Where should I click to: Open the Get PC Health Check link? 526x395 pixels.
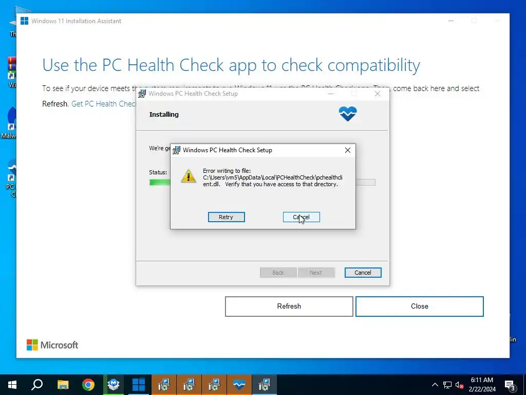tap(104, 104)
